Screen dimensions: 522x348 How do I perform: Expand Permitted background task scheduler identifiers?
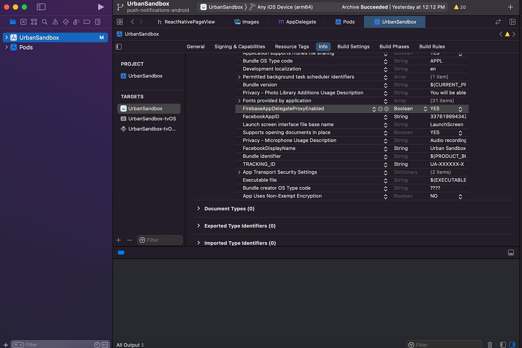click(x=239, y=77)
